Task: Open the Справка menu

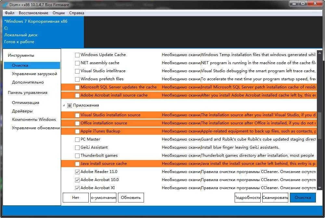Action: [77, 13]
